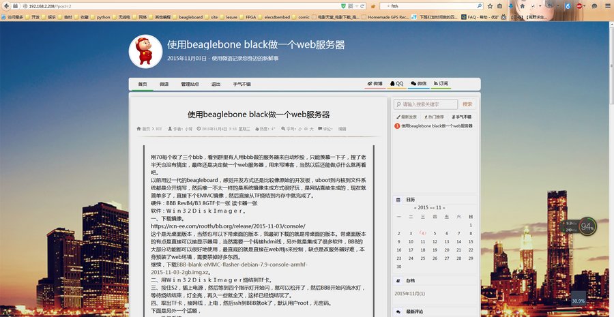Open the python bookmarks folder

click(102, 16)
